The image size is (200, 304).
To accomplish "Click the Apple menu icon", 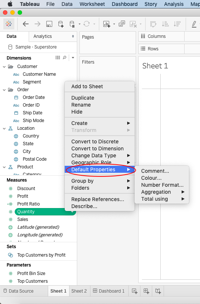I will 10,4.
